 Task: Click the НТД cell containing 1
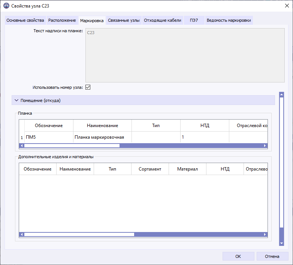(x=205, y=137)
